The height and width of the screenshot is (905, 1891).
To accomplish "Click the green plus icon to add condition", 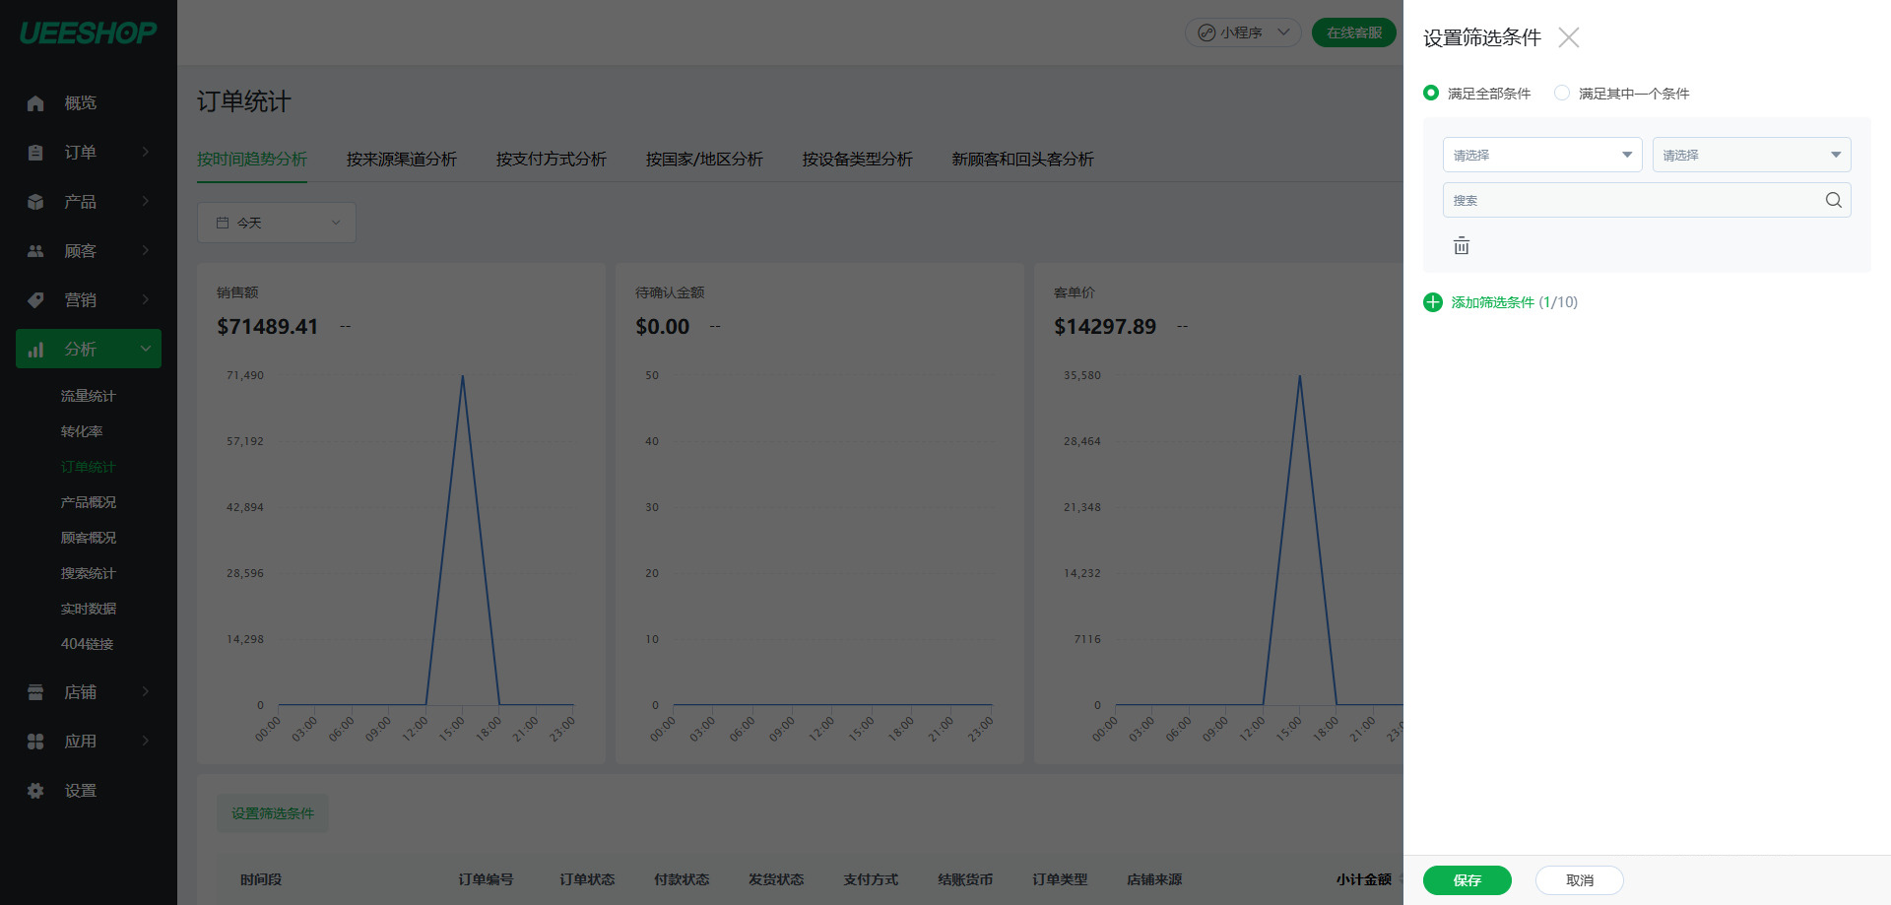I will [x=1433, y=302].
